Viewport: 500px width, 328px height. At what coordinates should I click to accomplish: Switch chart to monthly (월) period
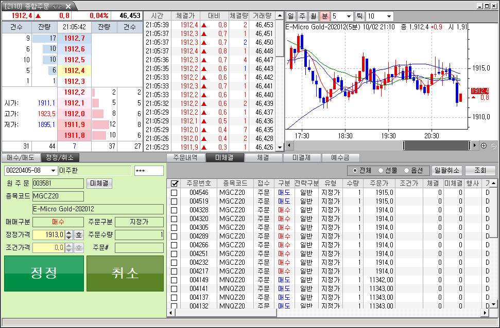[x=314, y=16]
